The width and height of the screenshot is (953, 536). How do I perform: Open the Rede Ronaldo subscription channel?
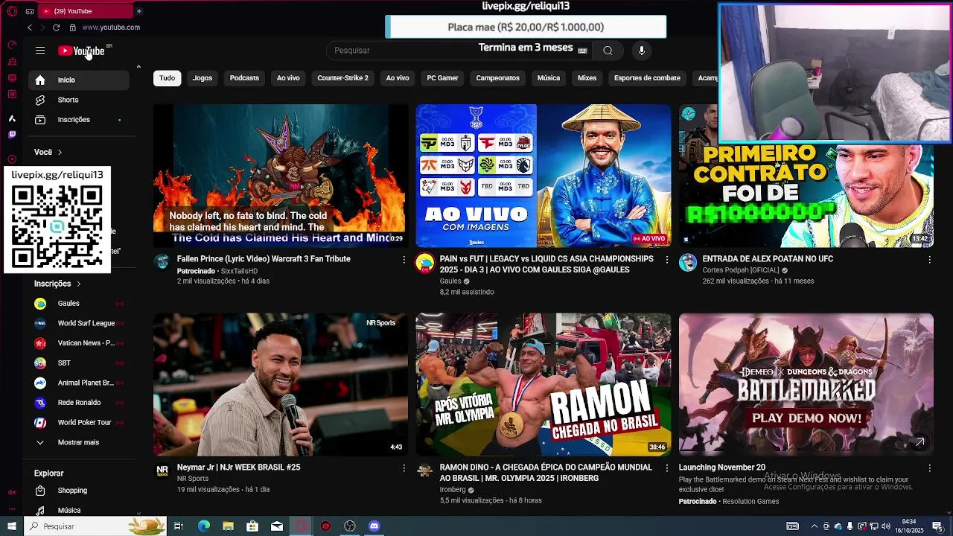tap(79, 403)
